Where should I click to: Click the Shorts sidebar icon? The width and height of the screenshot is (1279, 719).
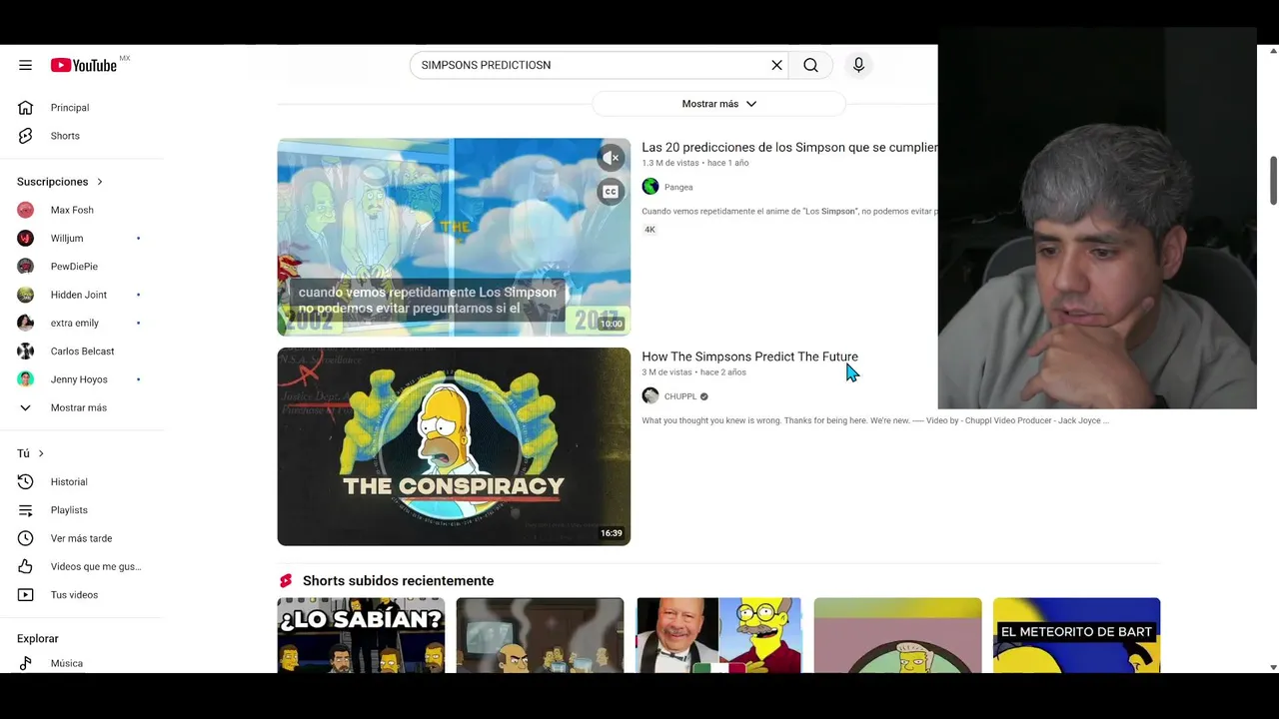(26, 136)
